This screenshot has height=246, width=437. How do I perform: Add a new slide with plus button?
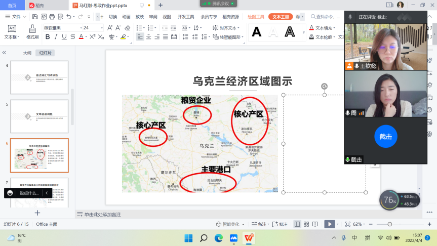[37, 213]
